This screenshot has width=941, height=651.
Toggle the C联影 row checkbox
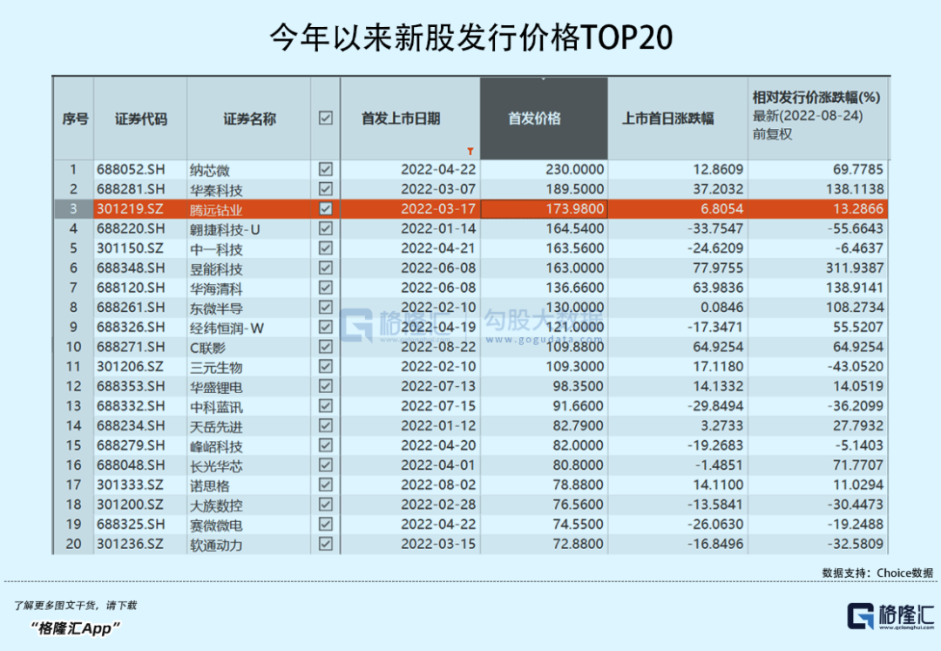click(325, 347)
